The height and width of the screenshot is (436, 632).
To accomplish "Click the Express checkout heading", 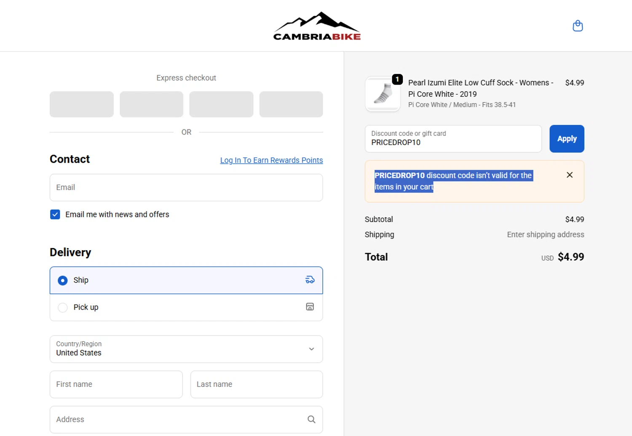I will [186, 78].
